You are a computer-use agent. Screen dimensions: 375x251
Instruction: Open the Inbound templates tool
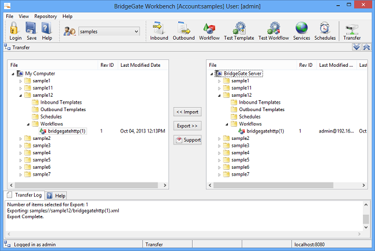point(159,29)
